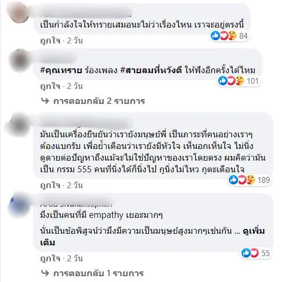Image resolution: width=298 pixels, height=282 pixels.
Task: Open the third commenter's grey avatar
Action: click(x=19, y=124)
